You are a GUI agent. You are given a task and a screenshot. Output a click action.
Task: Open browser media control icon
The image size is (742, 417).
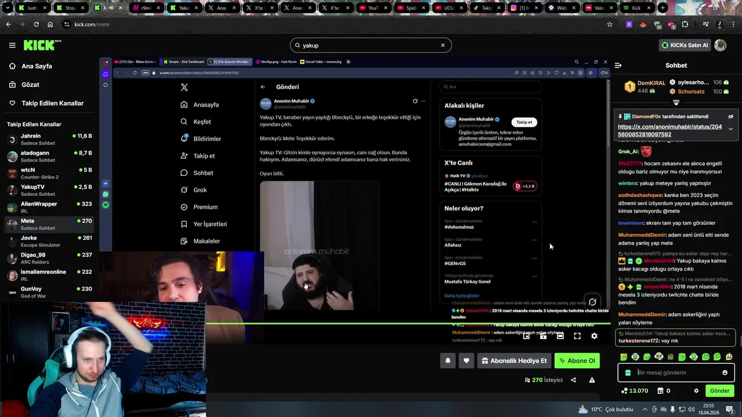705,24
